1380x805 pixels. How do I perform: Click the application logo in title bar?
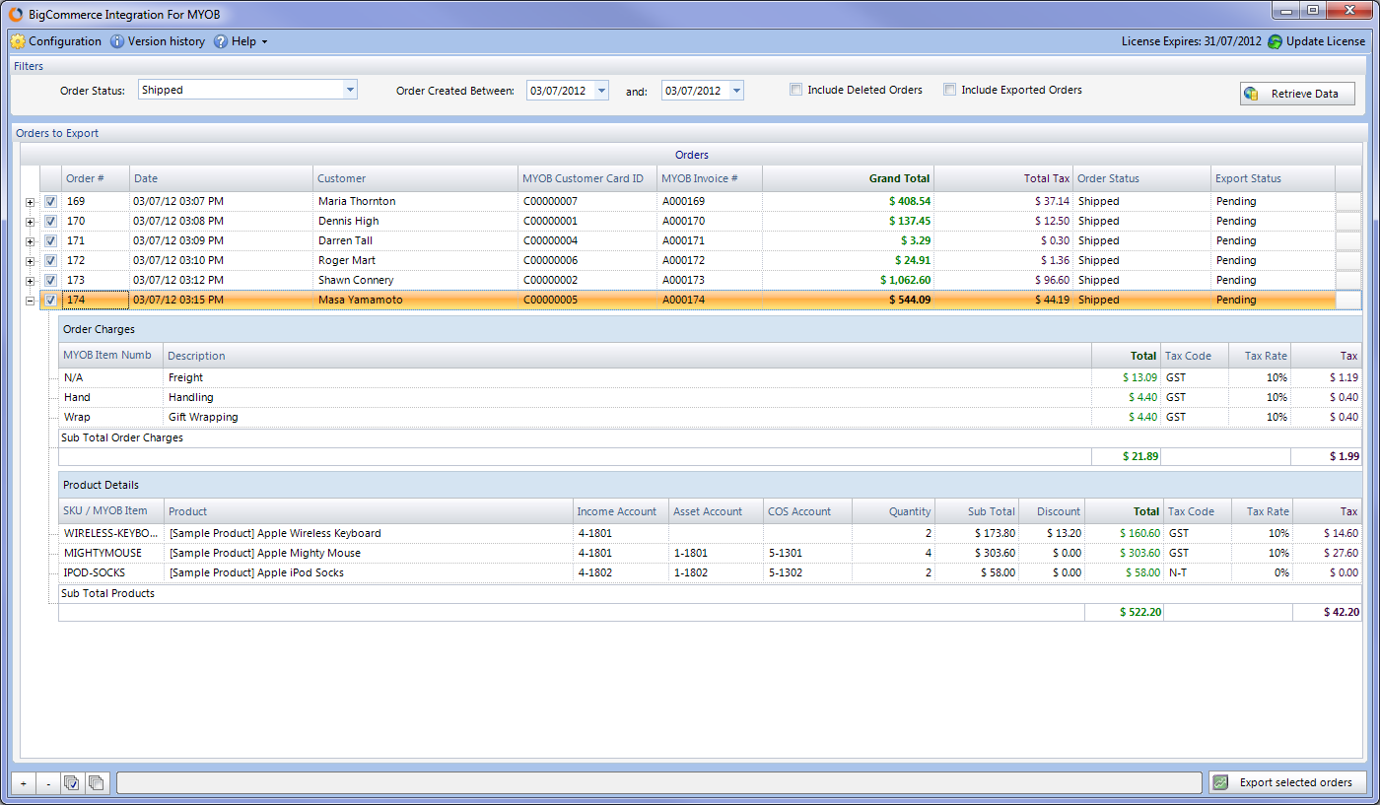click(x=16, y=14)
